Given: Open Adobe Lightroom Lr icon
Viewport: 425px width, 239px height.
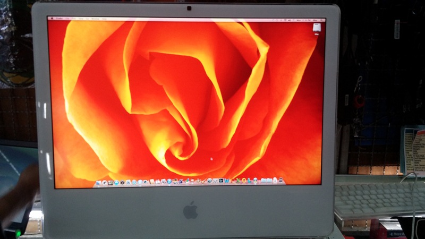Looking at the screenshot, I should (221, 181).
